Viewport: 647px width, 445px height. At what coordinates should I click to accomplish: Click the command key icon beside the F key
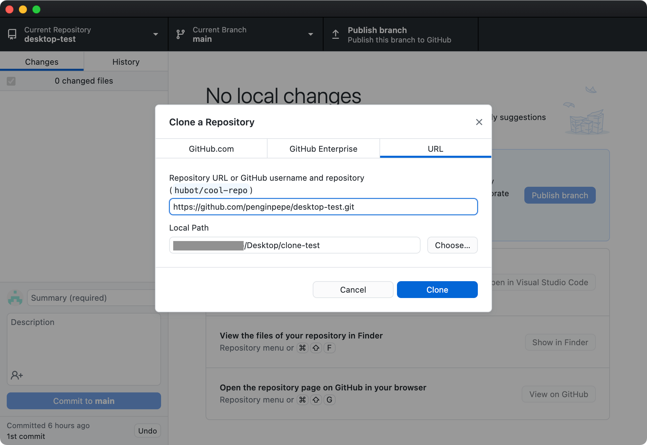pyautogui.click(x=303, y=348)
